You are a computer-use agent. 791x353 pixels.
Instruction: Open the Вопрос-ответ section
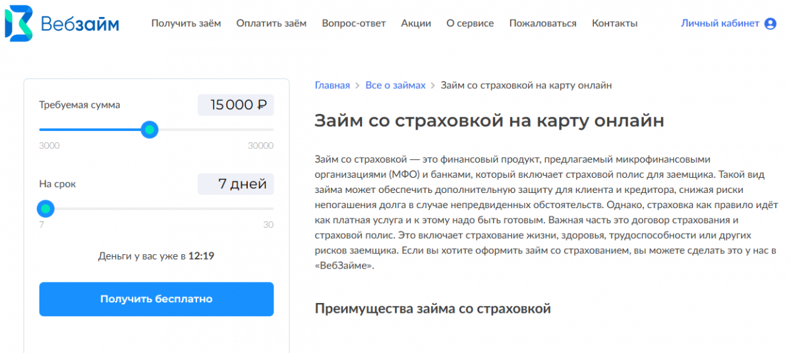(353, 24)
